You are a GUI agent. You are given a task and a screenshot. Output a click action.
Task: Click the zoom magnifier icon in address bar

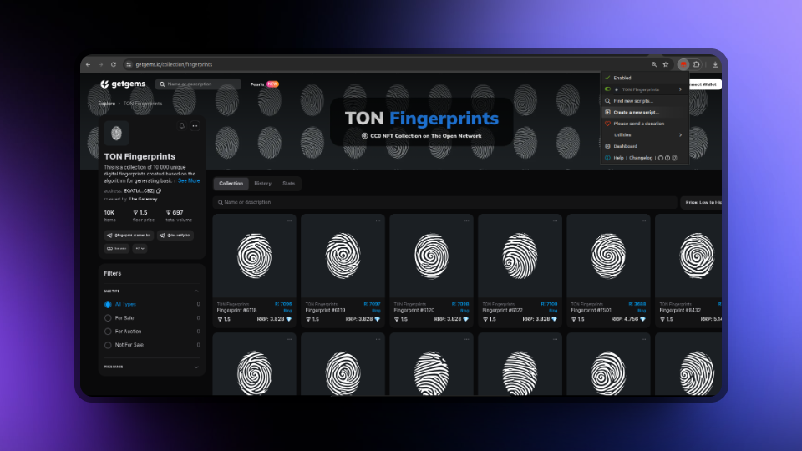click(653, 64)
